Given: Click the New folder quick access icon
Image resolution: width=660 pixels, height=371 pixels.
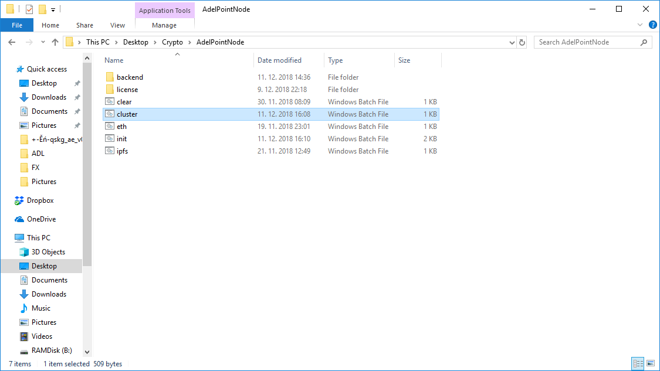Looking at the screenshot, I should pyautogui.click(x=42, y=9).
